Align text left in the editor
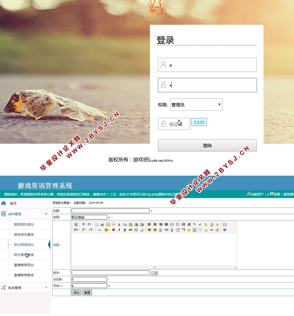Image resolution: width=294 pixels, height=316 pixels. [149, 224]
